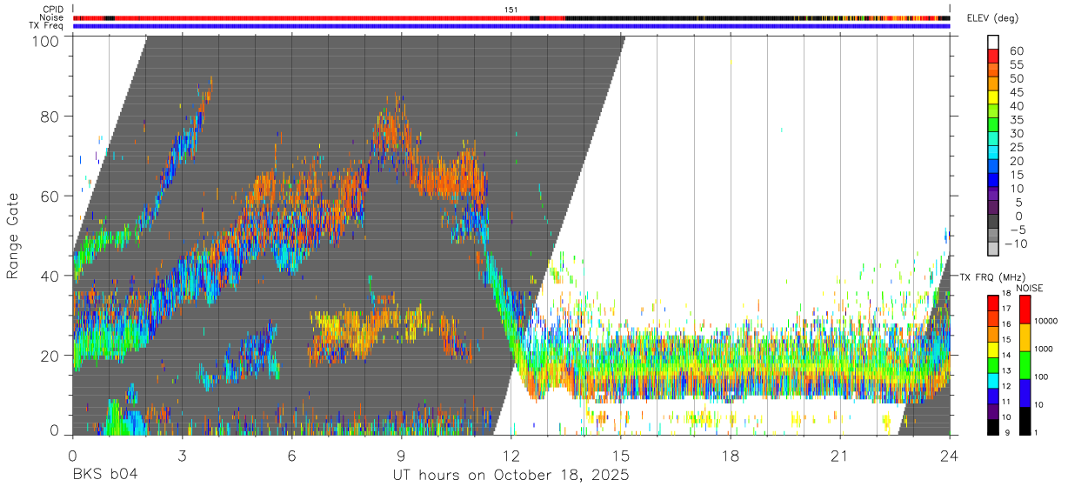
Task: Click the 6 tick on the UT hours axis
Action: coord(291,456)
